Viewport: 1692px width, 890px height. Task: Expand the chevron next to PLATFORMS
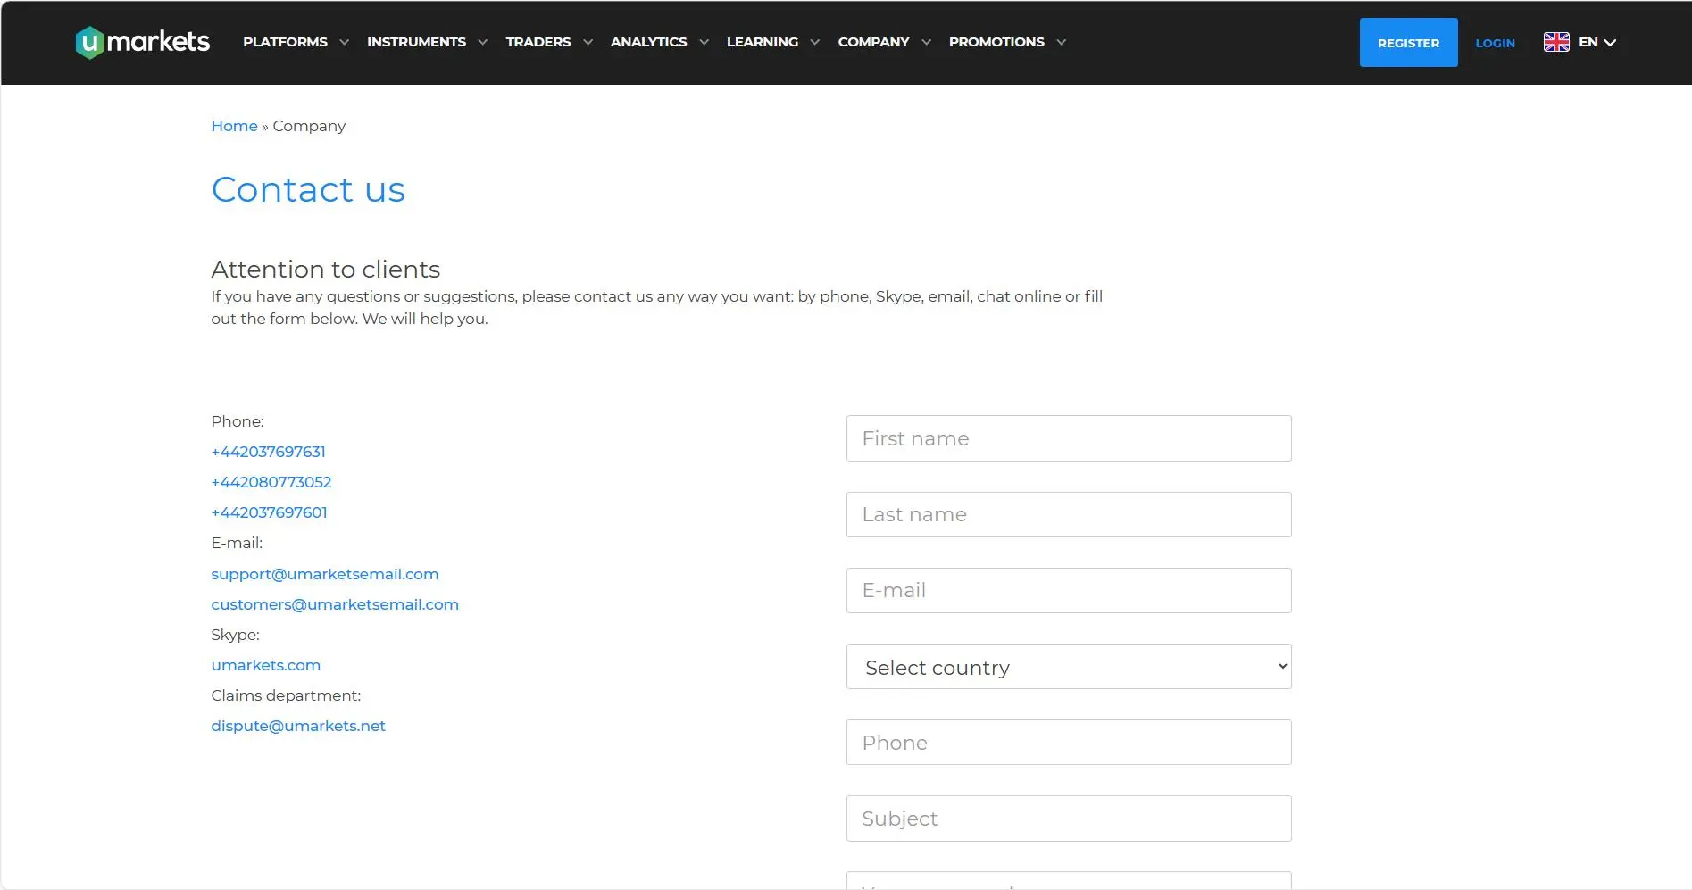click(x=344, y=42)
